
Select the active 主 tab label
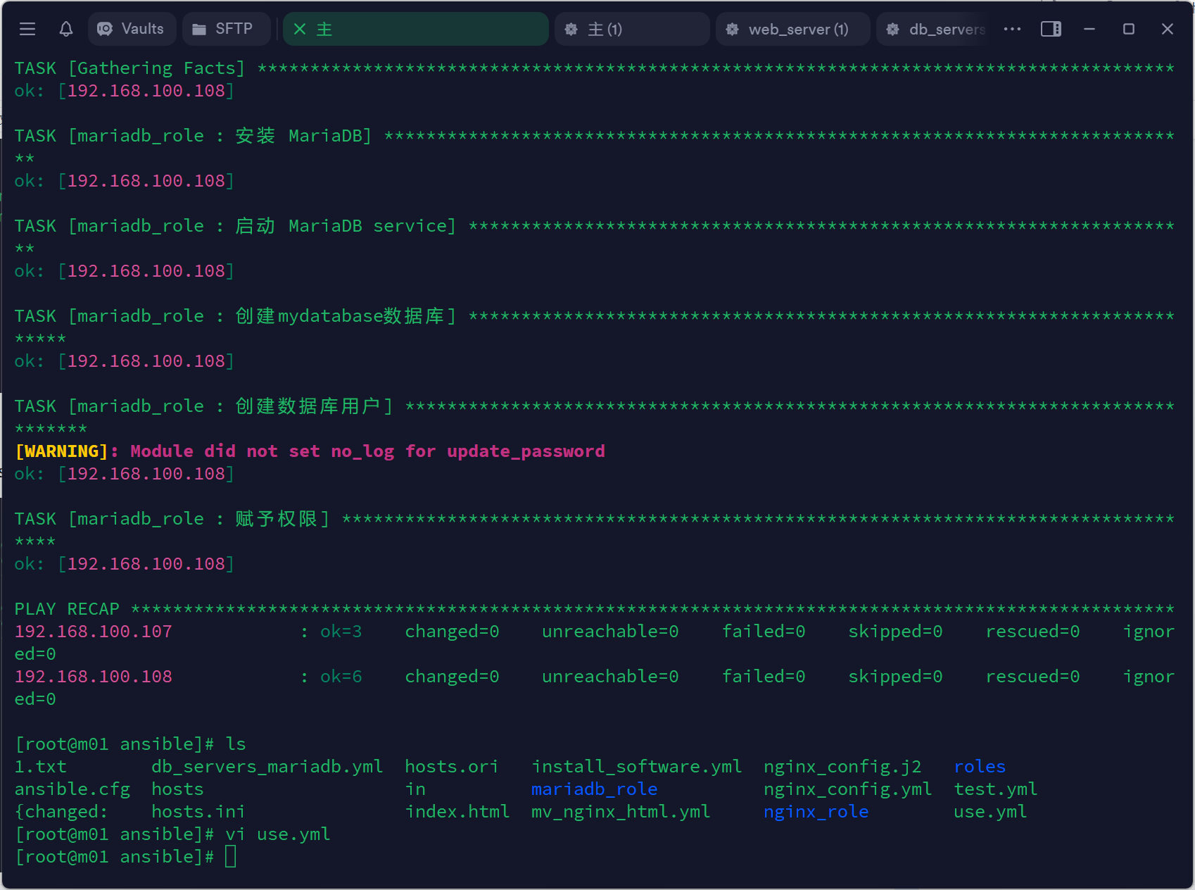pyautogui.click(x=324, y=29)
